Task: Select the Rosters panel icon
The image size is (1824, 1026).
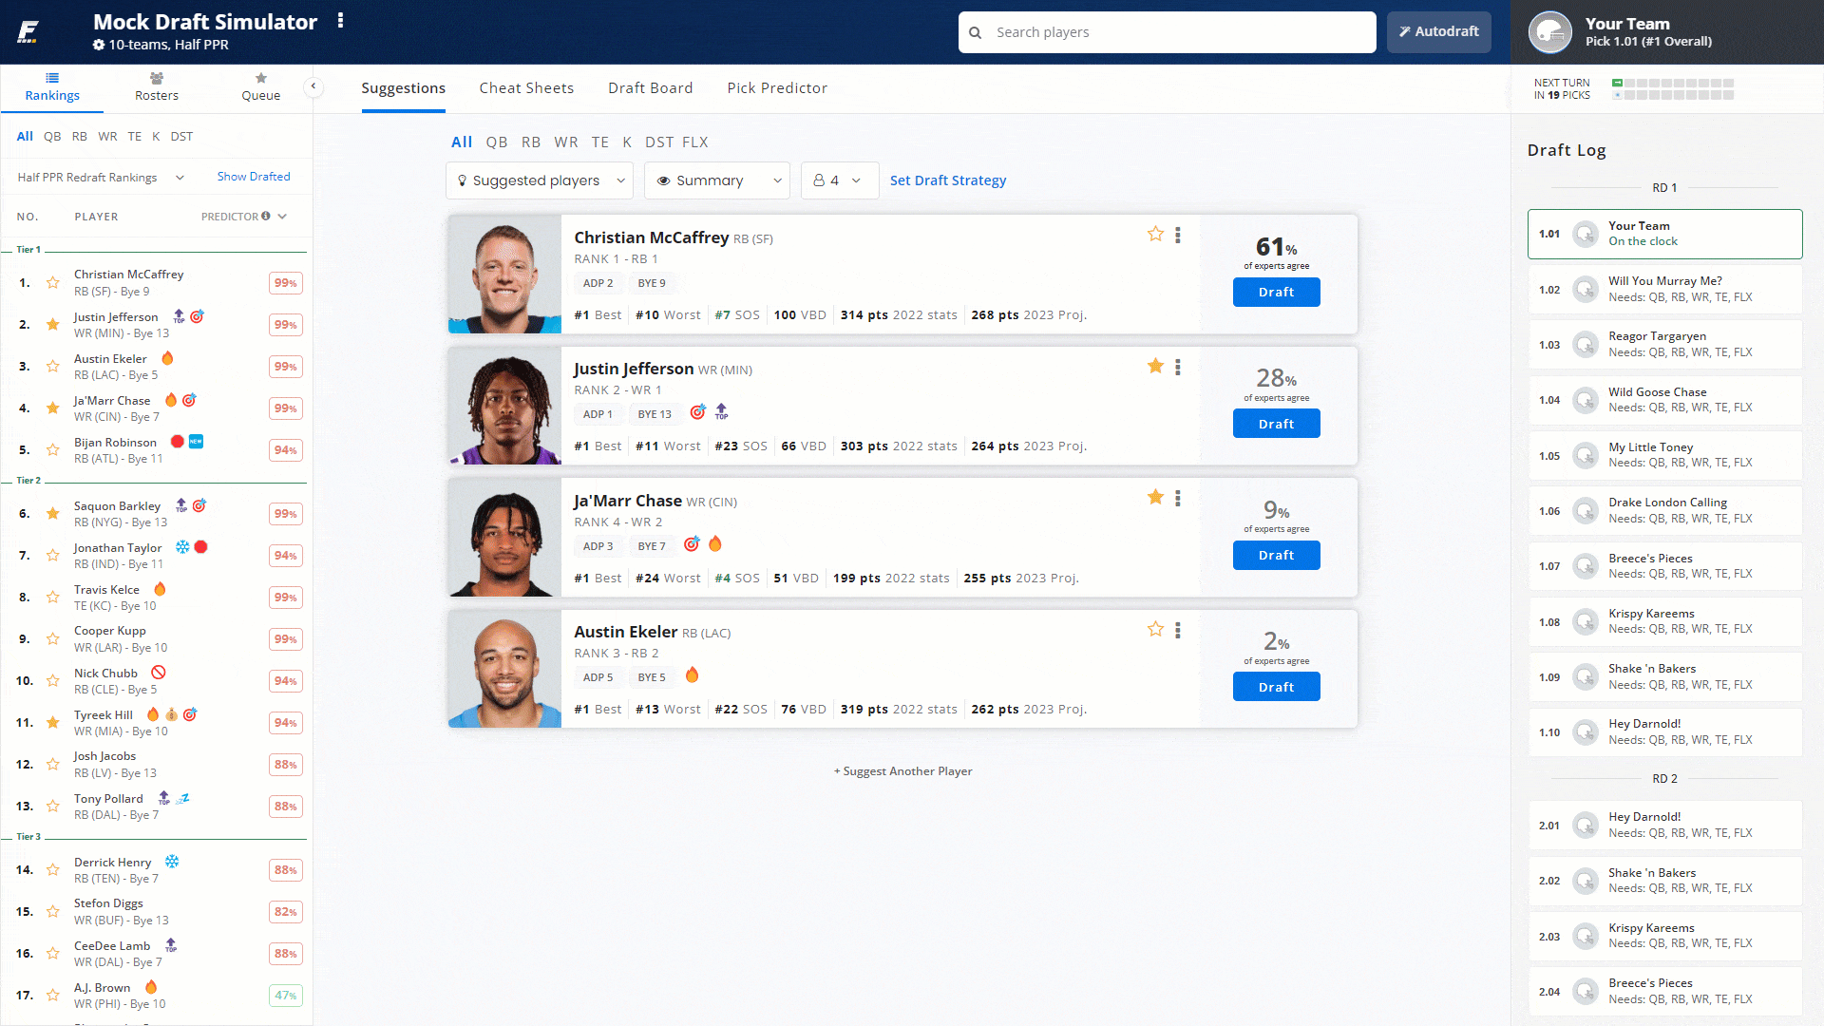Action: pos(157,79)
